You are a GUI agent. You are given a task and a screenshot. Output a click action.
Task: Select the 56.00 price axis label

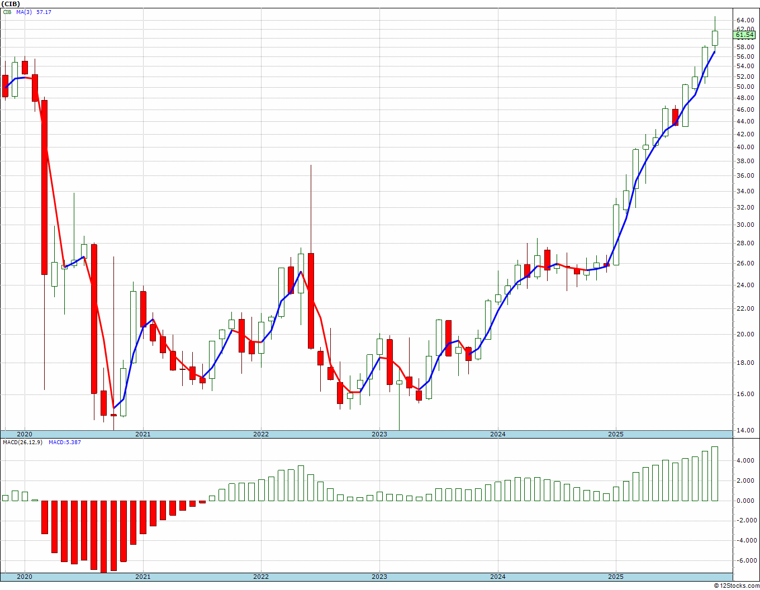(745, 56)
